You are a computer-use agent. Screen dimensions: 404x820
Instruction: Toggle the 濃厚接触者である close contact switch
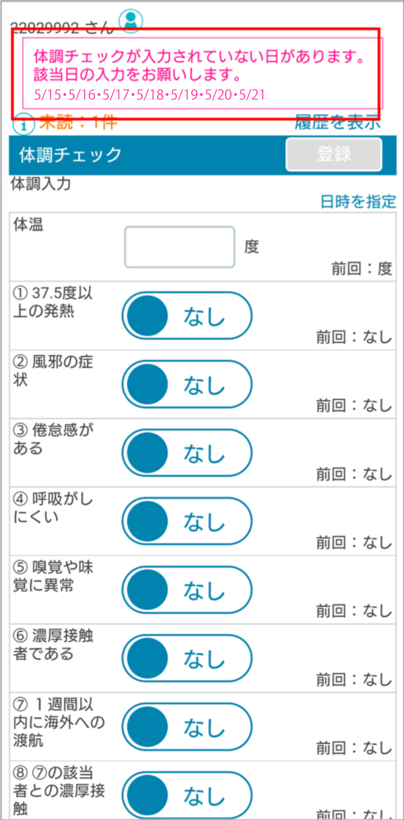(x=187, y=659)
